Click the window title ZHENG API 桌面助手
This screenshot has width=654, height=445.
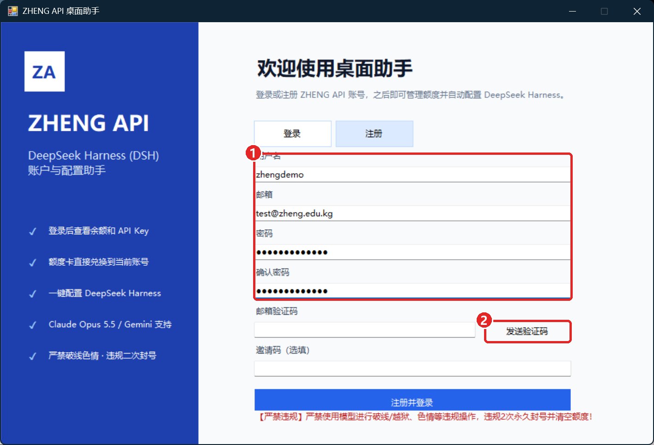coord(61,11)
